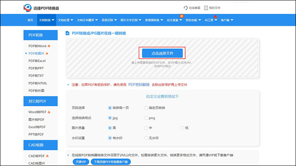Image resolution: width=296 pixels, height=166 pixels.
Task: Click the 选择转换格式 label
Action: point(81,118)
